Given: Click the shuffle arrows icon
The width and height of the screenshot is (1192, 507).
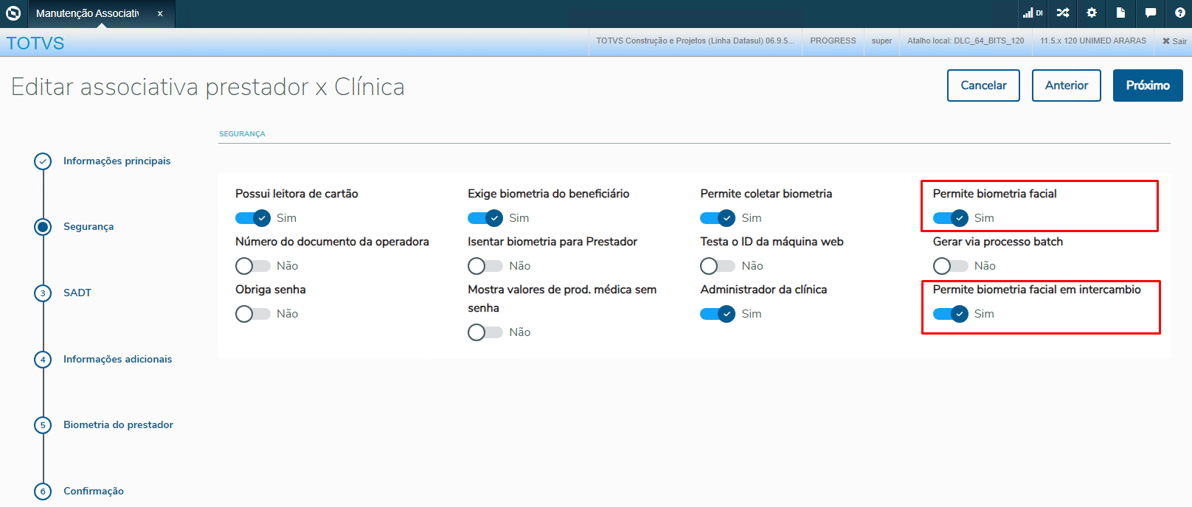Looking at the screenshot, I should [1063, 13].
